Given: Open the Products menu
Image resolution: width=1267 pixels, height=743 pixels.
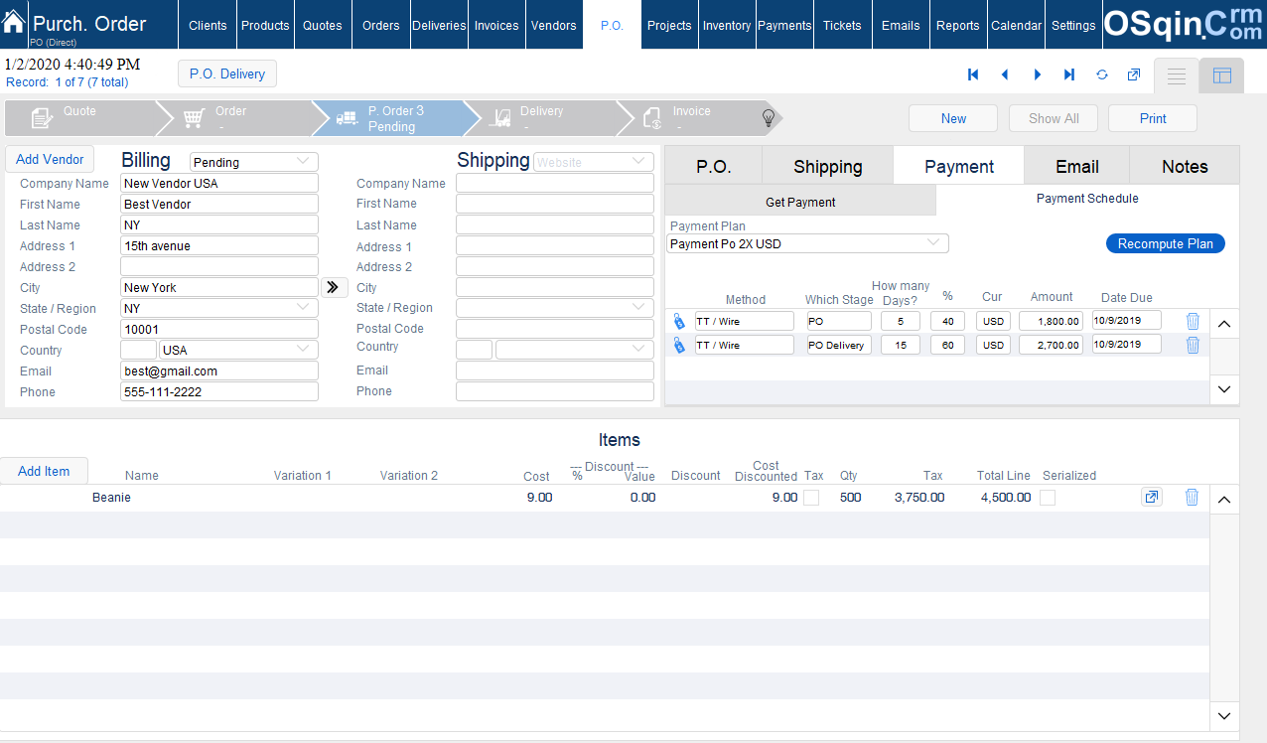Looking at the screenshot, I should click(265, 25).
